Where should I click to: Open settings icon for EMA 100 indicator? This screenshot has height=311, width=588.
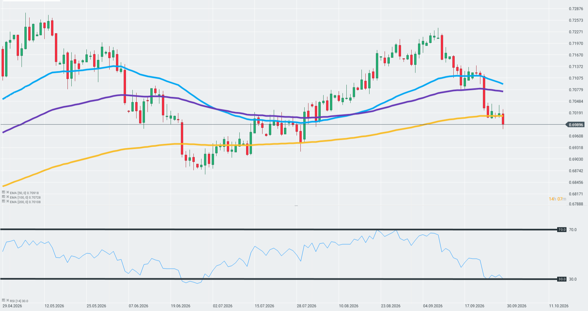(4, 197)
